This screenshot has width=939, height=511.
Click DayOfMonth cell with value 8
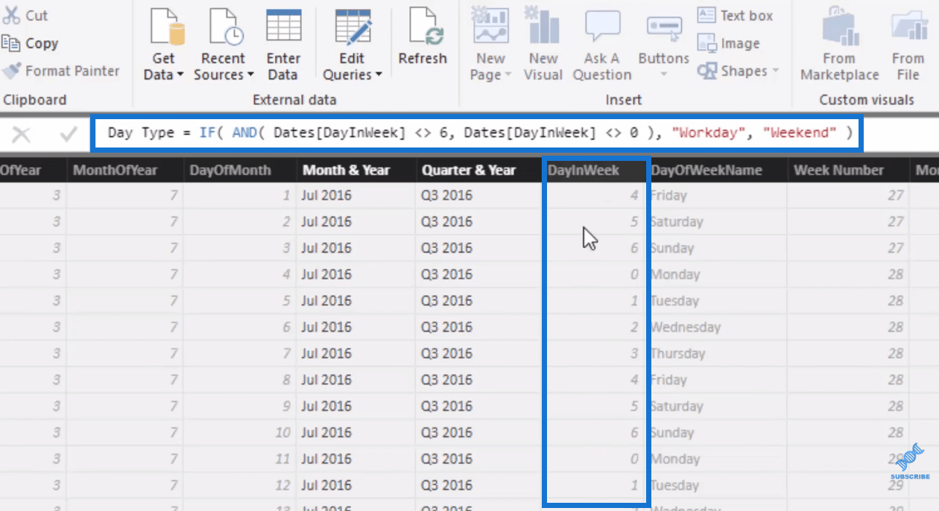(x=240, y=379)
